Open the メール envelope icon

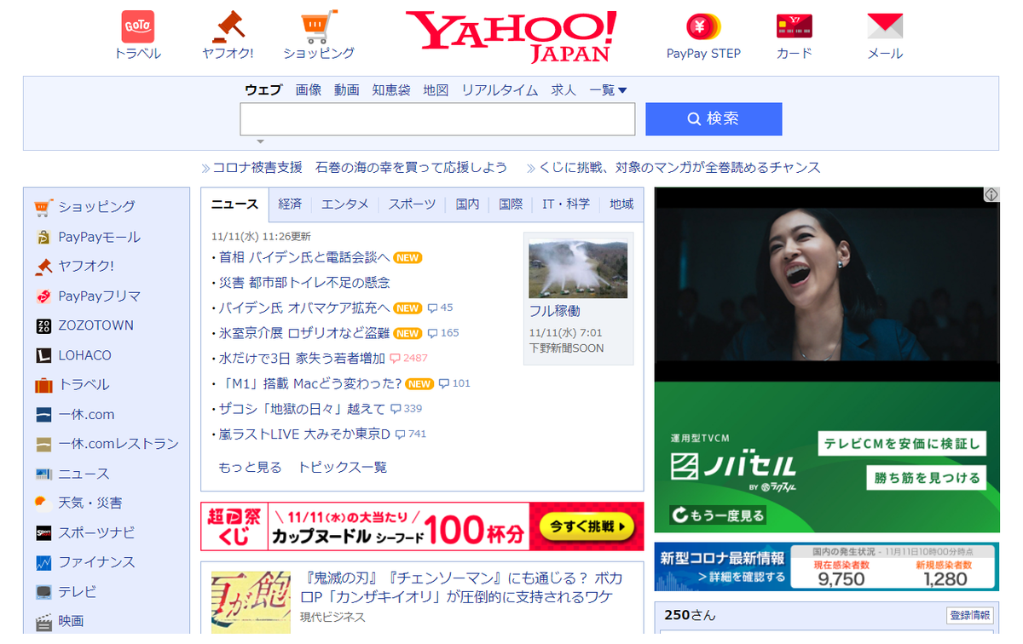point(885,26)
